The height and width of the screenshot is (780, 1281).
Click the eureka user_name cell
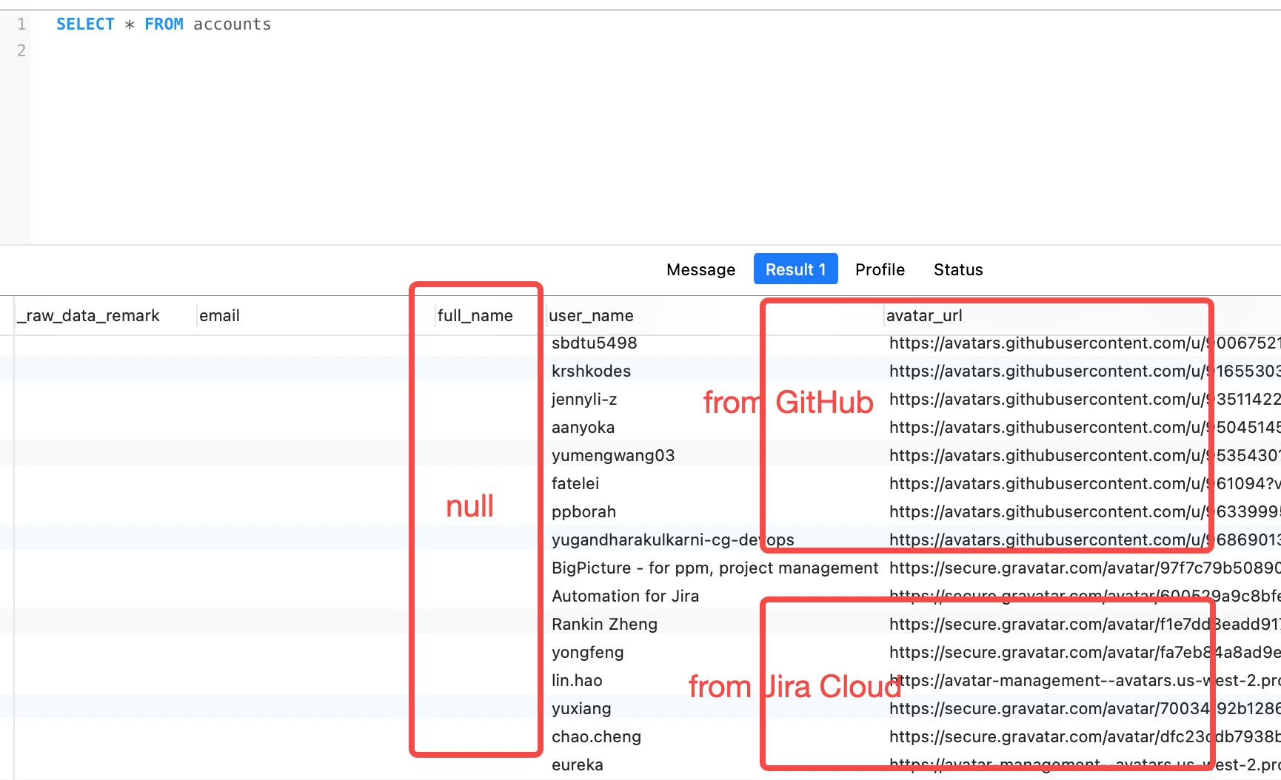(x=577, y=764)
